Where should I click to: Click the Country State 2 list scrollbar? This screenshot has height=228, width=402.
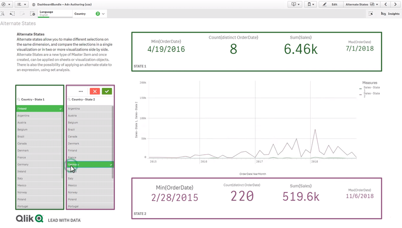112,142
